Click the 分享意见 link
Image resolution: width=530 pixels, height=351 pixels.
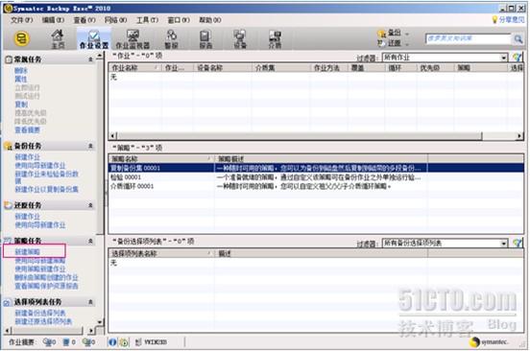pos(512,19)
